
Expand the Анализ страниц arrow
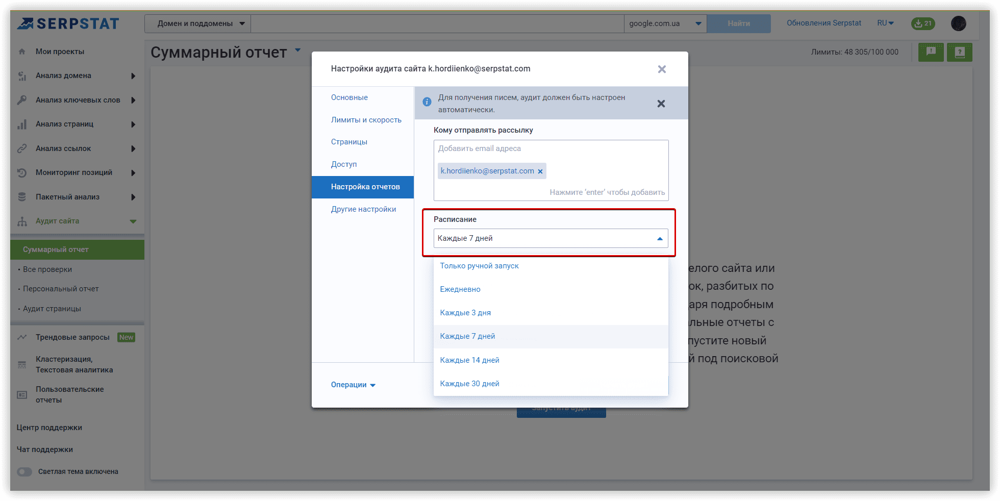tap(133, 124)
